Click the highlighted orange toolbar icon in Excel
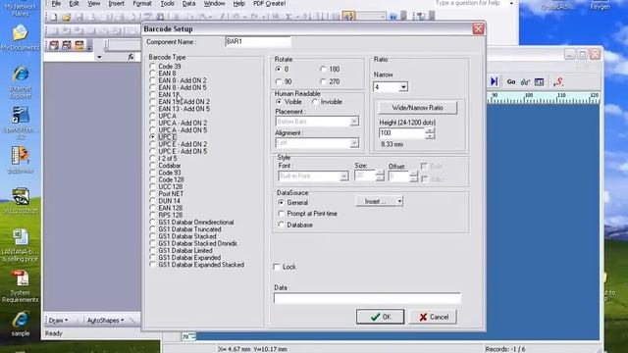The height and width of the screenshot is (353, 628). pos(348,17)
